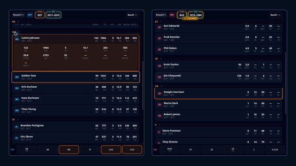Click Reroll button in DET panel
Viewport: 296px width, 166px height.
click(132, 15)
